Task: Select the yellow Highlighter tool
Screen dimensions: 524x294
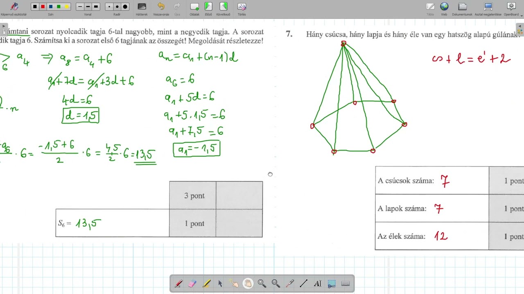Action: tap(206, 283)
